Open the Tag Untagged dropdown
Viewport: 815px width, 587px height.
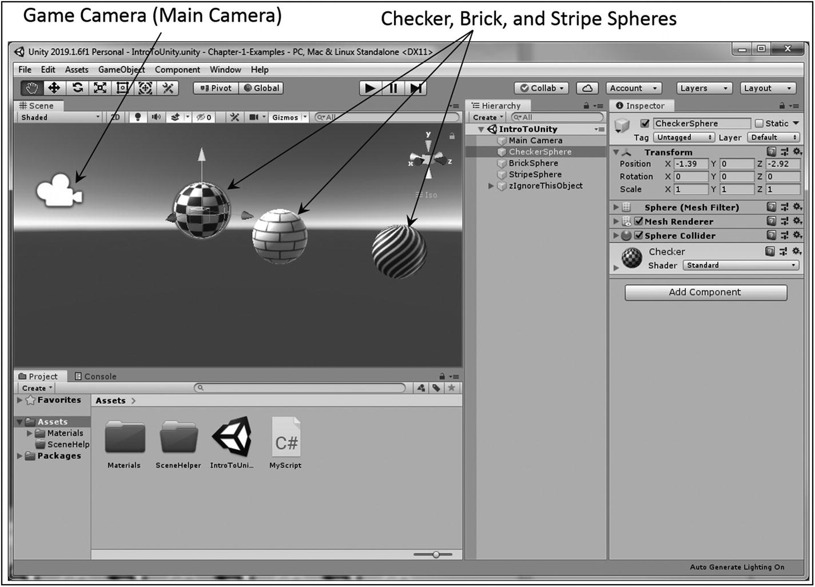(x=684, y=137)
